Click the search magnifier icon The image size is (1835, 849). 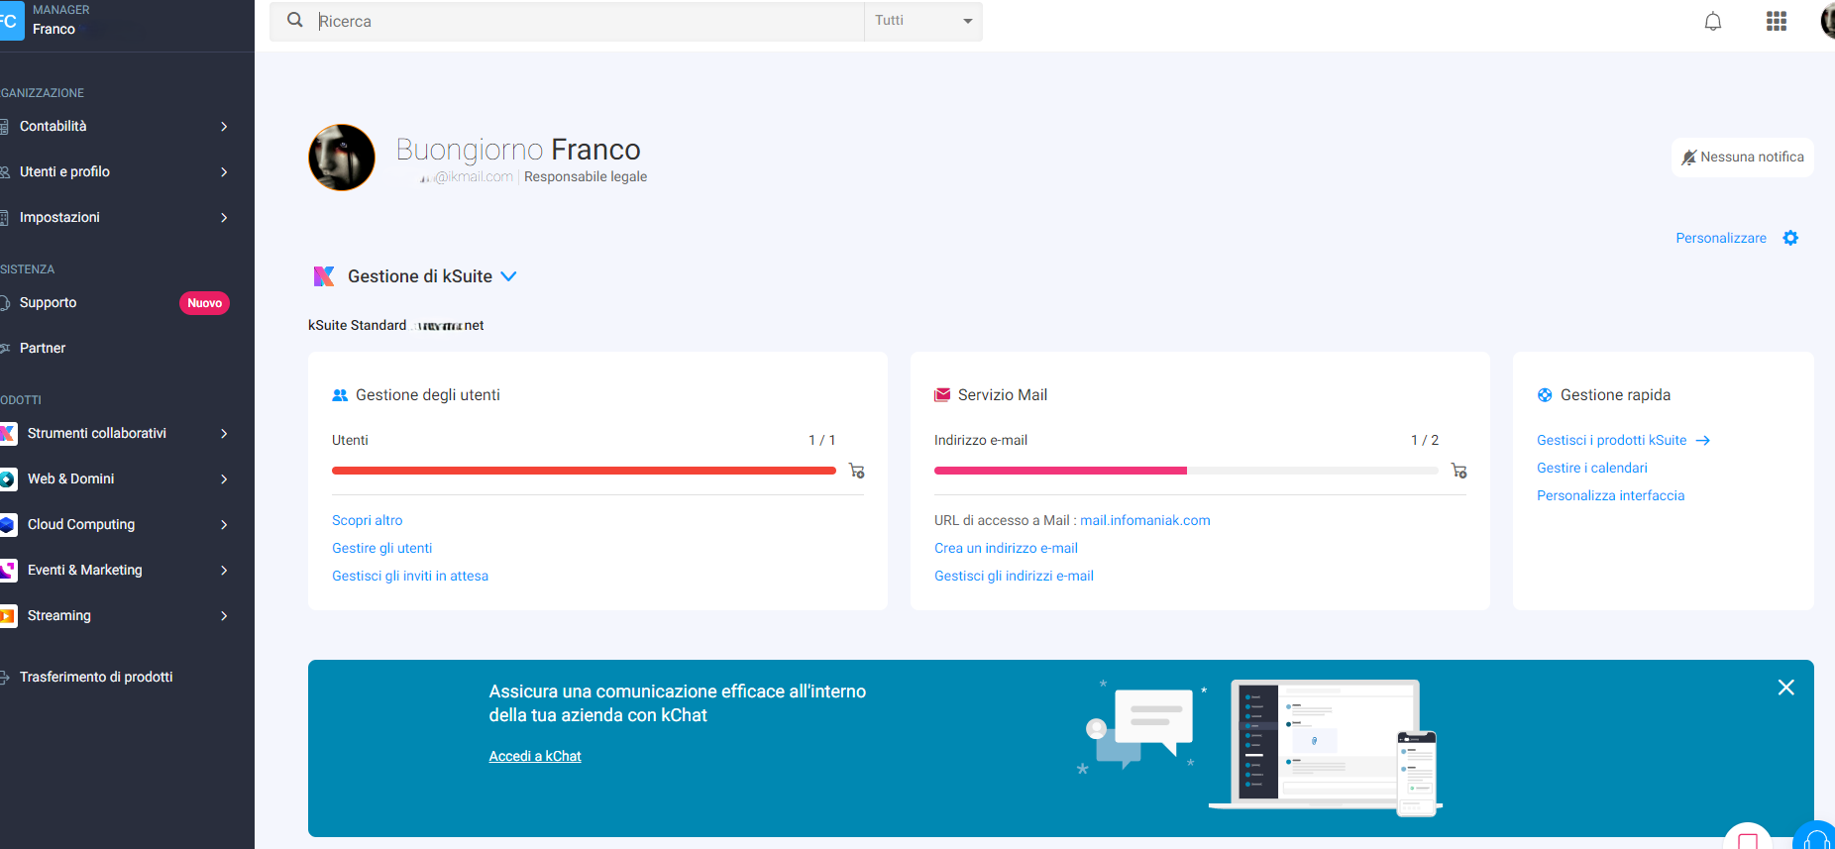[294, 20]
